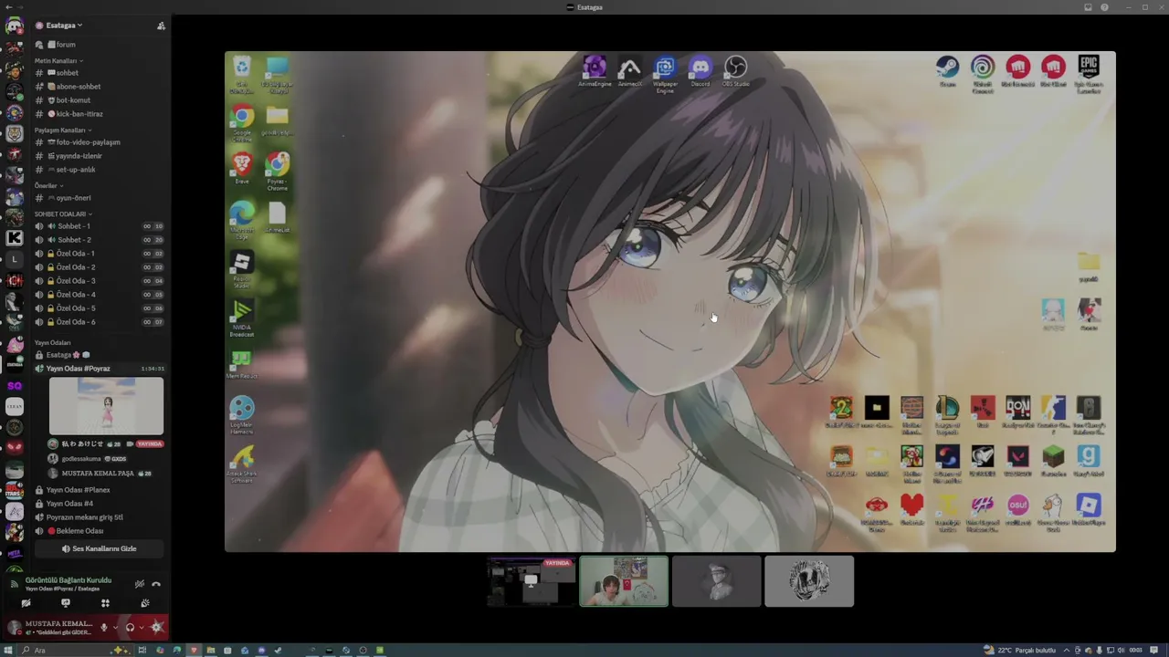This screenshot has width=1169, height=657.
Task: Click the osu! icon on streamed desktop
Action: 1018,510
